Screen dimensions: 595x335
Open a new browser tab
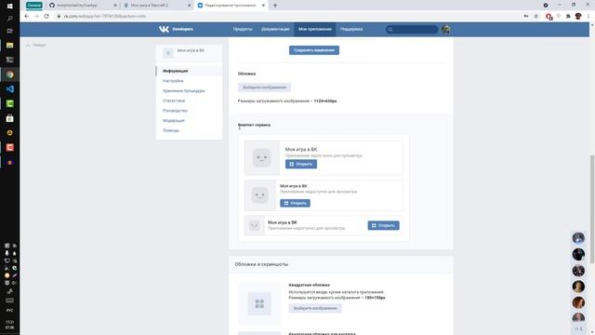(x=275, y=6)
